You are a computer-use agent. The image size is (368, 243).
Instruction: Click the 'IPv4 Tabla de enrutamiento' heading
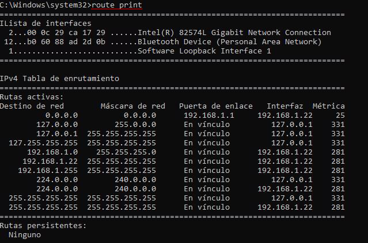pos(60,79)
